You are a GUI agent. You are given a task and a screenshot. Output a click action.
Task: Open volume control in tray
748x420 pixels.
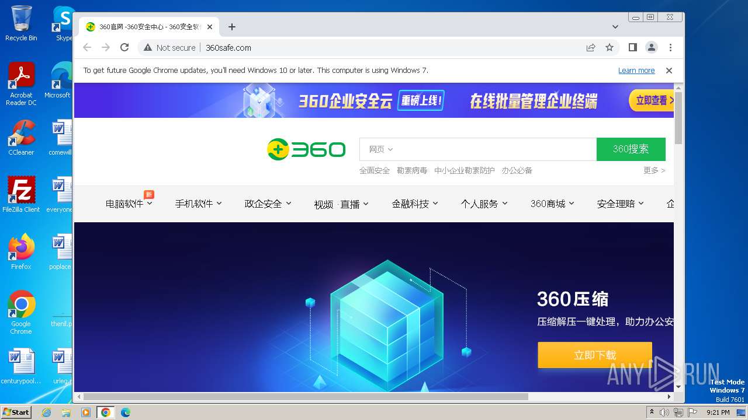click(x=664, y=412)
